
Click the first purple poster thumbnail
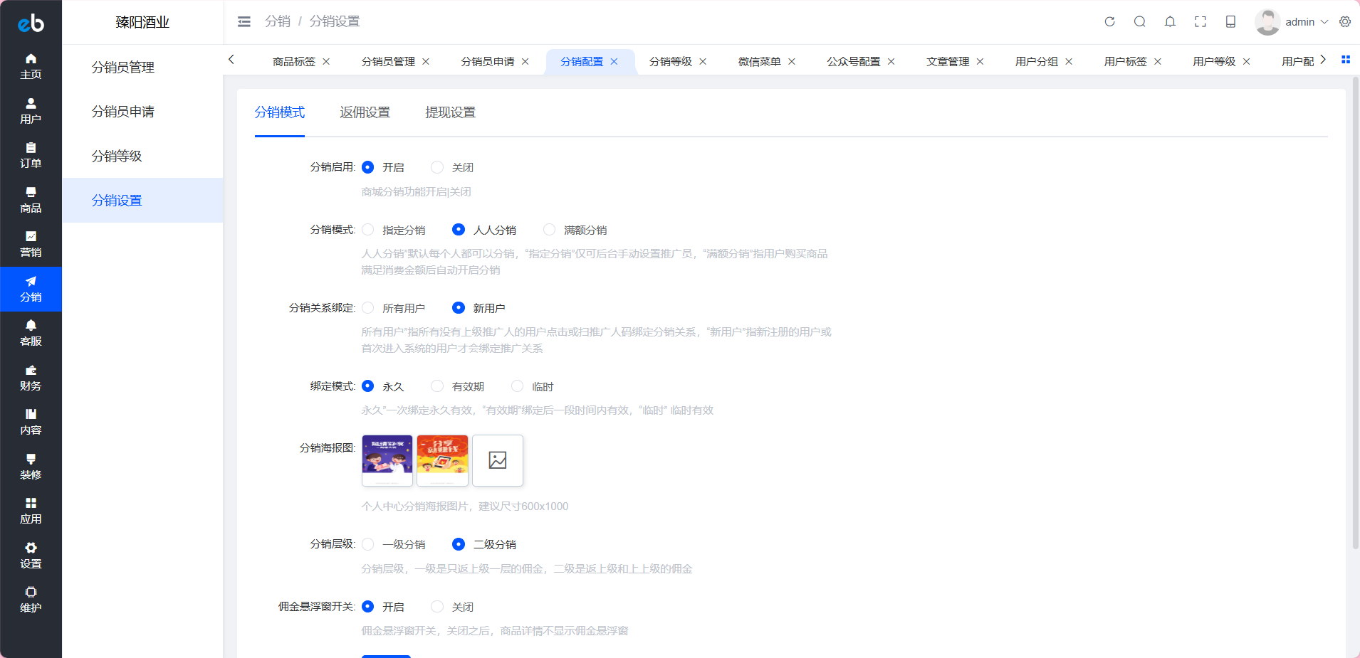point(387,460)
